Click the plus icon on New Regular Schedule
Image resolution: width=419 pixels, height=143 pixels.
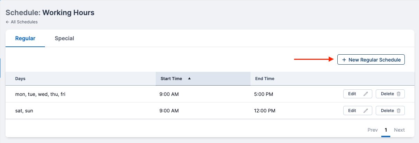[344, 60]
